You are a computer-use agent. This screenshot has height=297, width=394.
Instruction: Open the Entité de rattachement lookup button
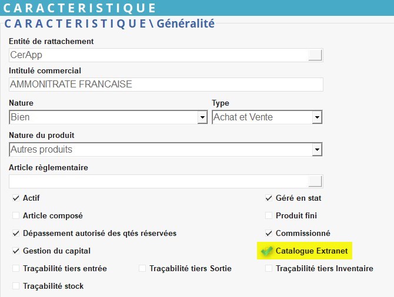tap(316, 55)
